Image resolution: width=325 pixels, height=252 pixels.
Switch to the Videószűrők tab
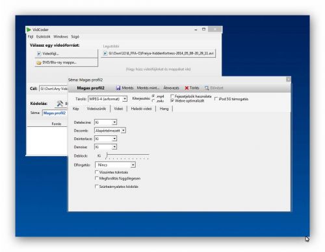click(96, 109)
